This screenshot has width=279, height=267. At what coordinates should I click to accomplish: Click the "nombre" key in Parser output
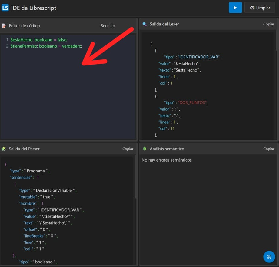tap(28, 203)
